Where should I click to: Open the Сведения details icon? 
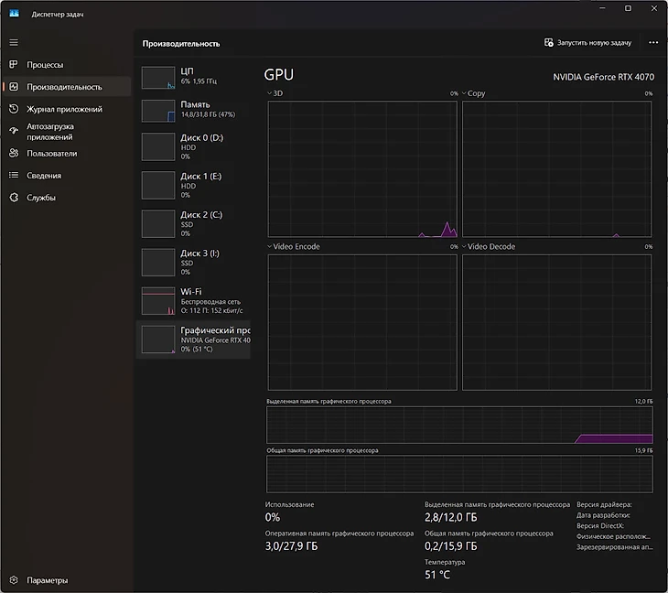click(14, 176)
